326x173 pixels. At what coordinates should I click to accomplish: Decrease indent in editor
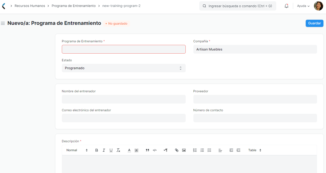point(231,150)
